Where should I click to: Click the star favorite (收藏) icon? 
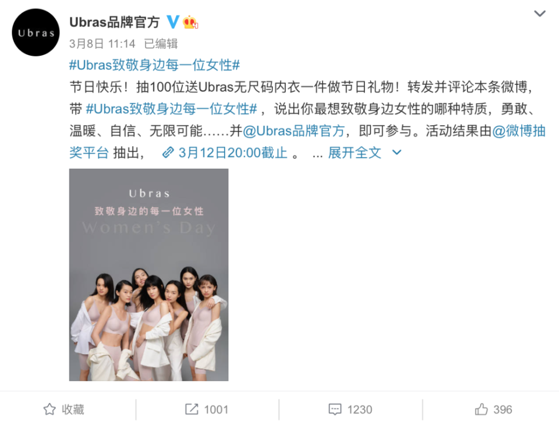tap(50, 409)
